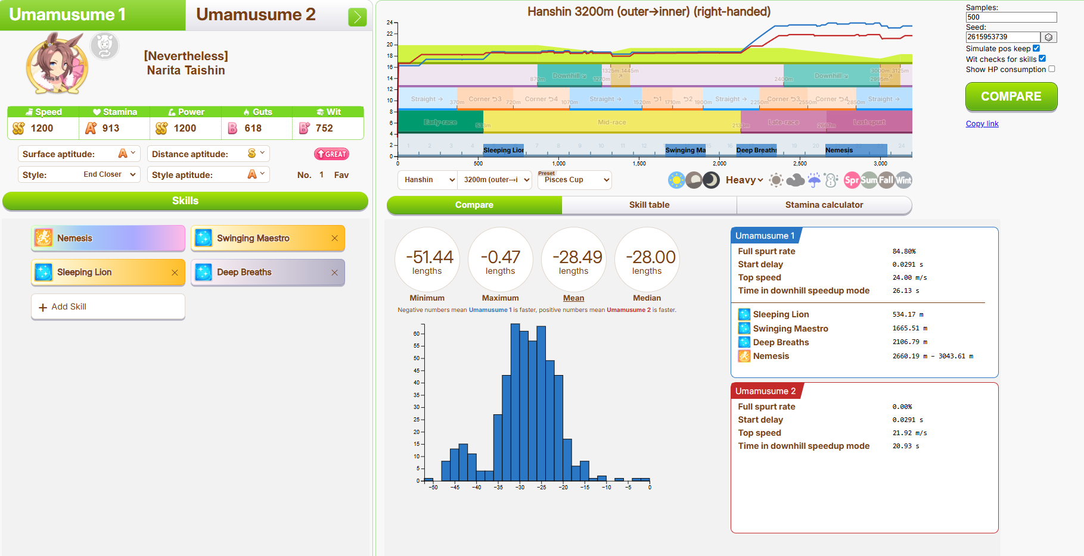The height and width of the screenshot is (556, 1084).
Task: Click the Wit stat value 752
Action: click(x=324, y=128)
